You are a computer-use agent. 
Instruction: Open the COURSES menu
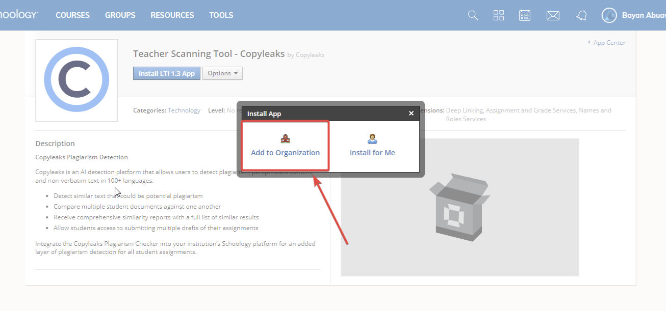click(x=72, y=15)
